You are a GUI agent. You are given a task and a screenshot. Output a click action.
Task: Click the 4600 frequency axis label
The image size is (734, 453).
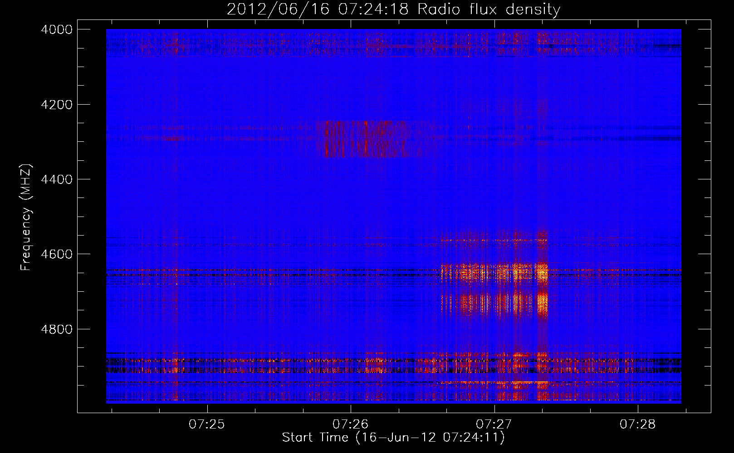click(57, 254)
